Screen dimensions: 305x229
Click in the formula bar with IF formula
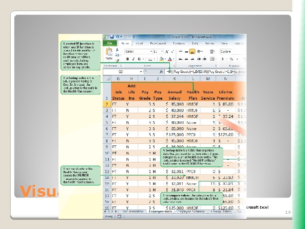pos(206,72)
